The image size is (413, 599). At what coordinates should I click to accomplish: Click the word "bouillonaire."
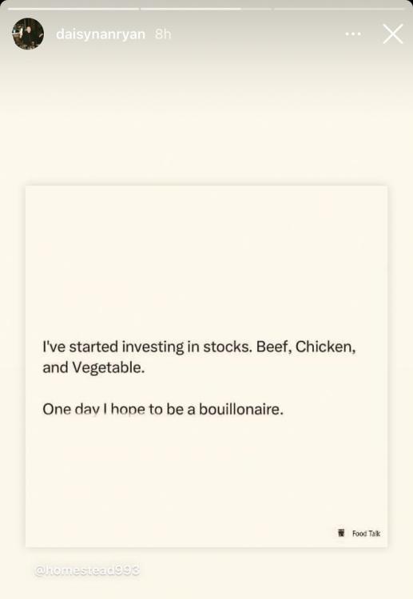pyautogui.click(x=241, y=409)
